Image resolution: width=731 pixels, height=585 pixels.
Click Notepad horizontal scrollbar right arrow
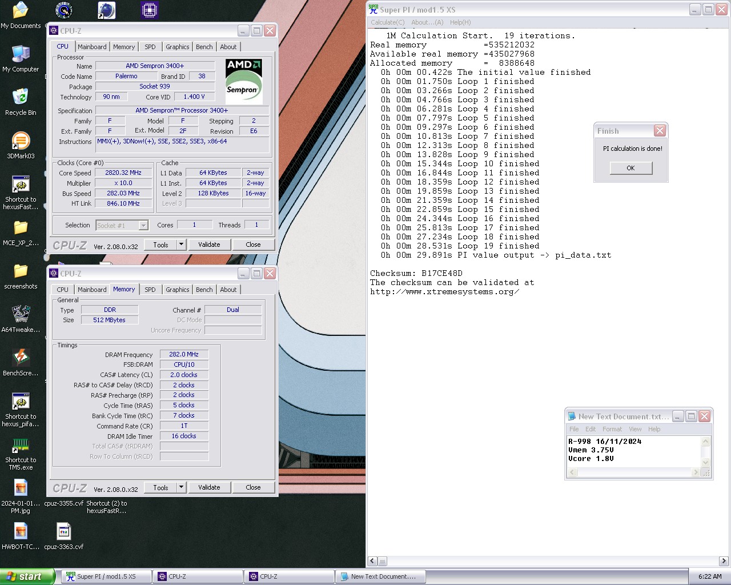click(696, 472)
